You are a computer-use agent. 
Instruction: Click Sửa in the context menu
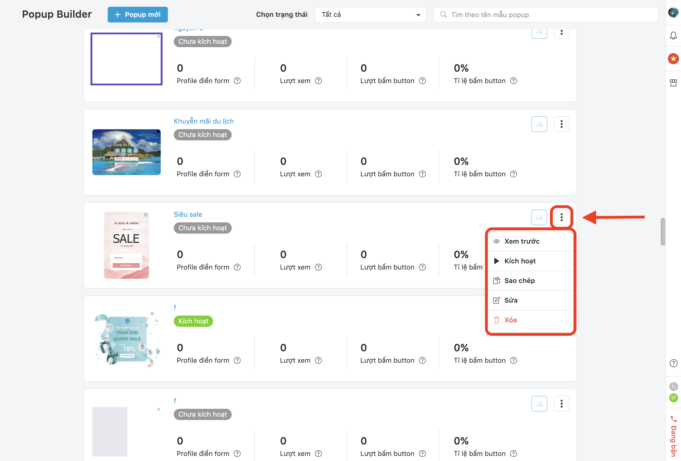pos(511,300)
